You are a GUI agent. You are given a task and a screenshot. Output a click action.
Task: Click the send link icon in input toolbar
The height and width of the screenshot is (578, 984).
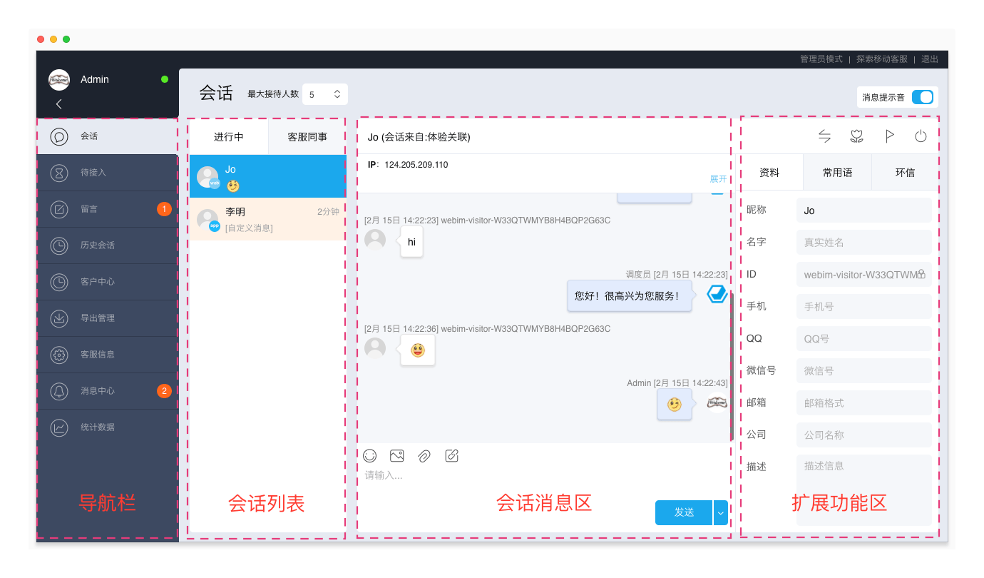click(451, 455)
